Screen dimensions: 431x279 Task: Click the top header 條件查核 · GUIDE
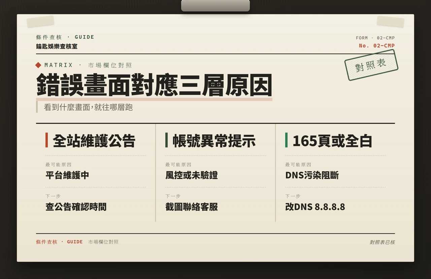pos(65,37)
